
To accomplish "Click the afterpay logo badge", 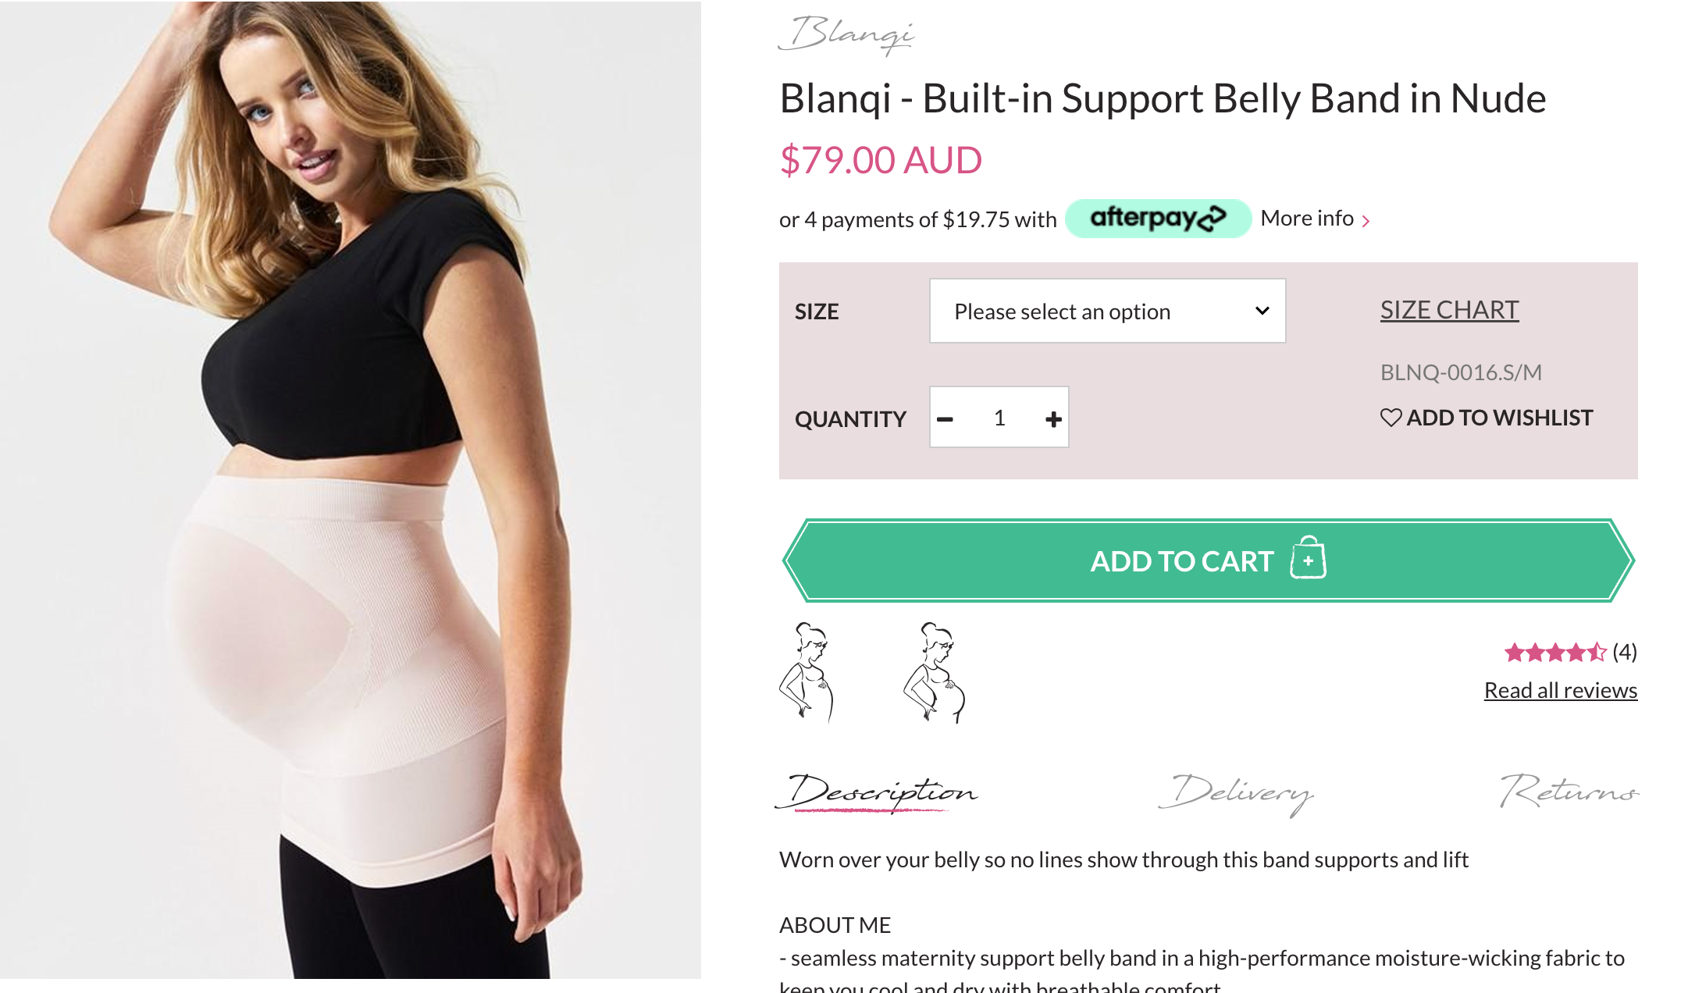I will click(1158, 219).
